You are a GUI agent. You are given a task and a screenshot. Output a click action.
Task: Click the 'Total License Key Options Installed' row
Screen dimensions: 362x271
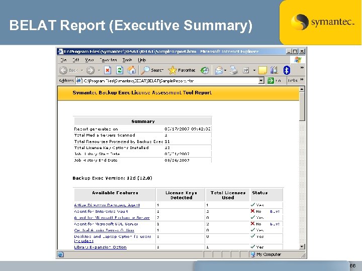[142, 148]
